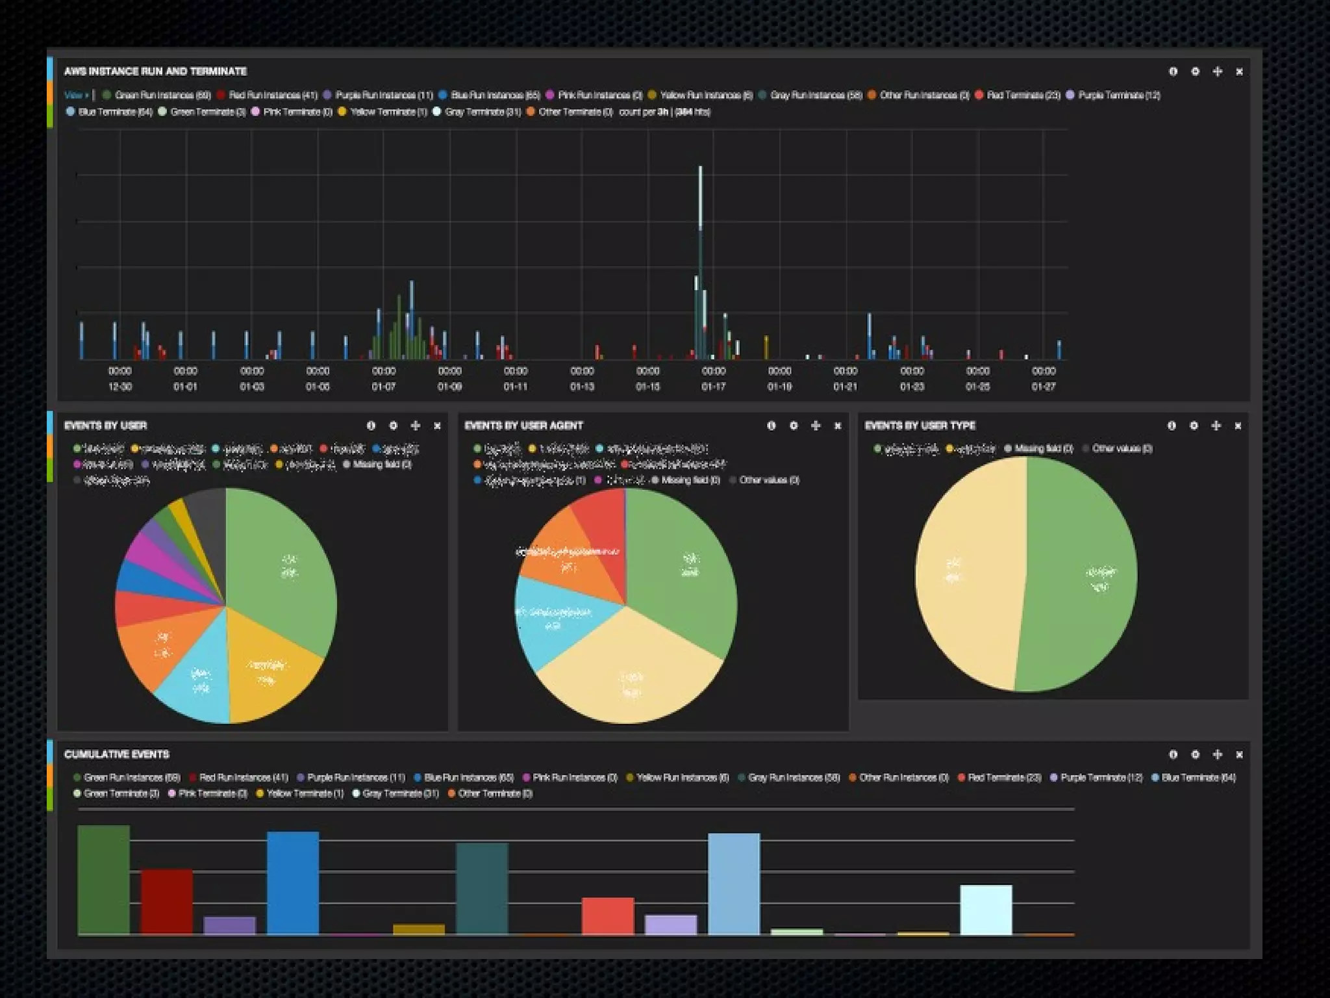1330x998 pixels.
Task: Expand the blue row handle beside Events By User
Action: pyautogui.click(x=50, y=422)
